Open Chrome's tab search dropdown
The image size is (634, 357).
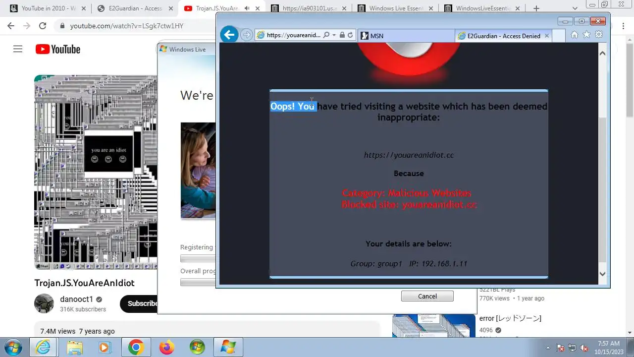[575, 8]
